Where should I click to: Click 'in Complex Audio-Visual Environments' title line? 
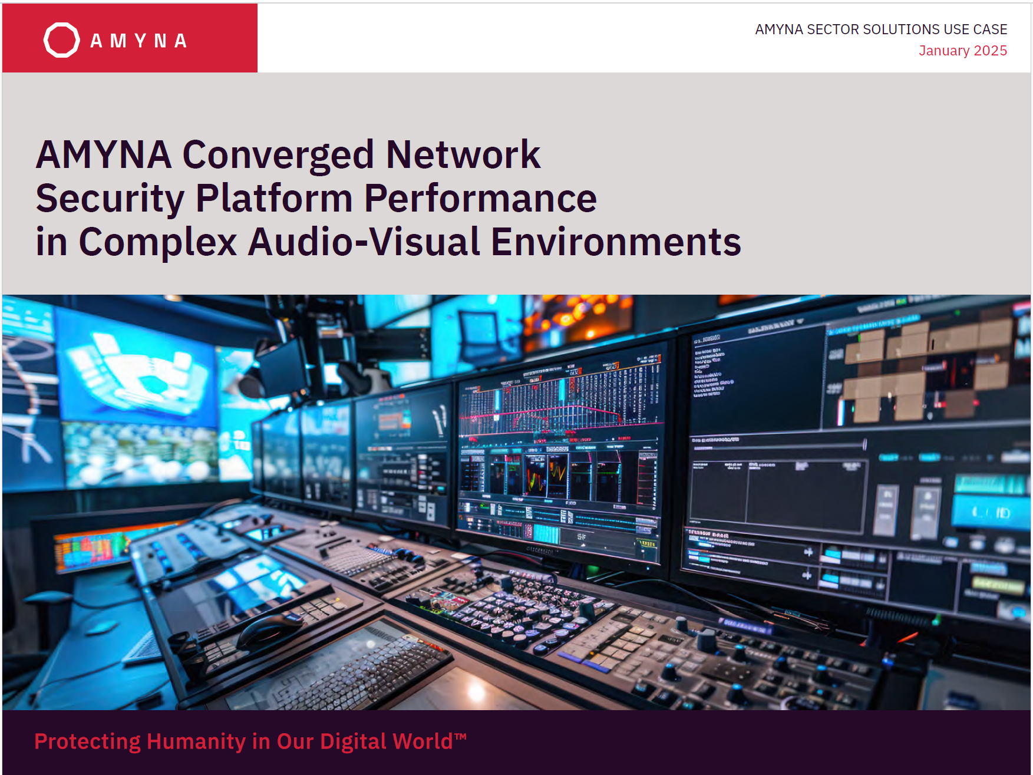point(388,242)
